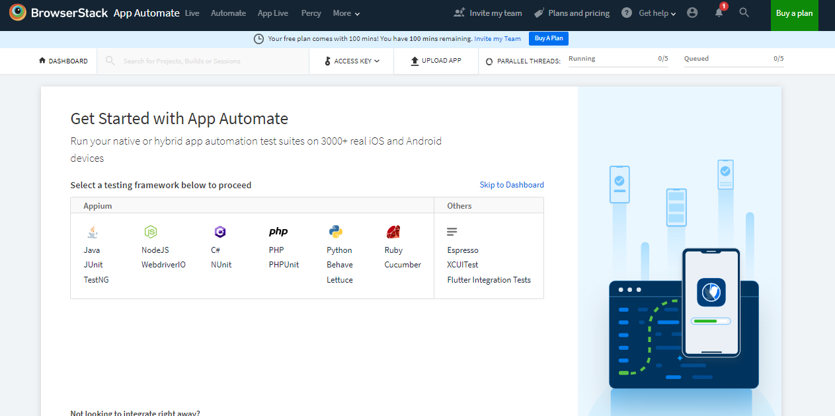Choose the C# framework icon

pos(220,232)
